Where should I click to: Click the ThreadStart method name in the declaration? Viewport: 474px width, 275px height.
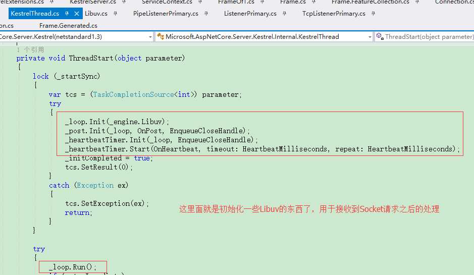[91, 58]
